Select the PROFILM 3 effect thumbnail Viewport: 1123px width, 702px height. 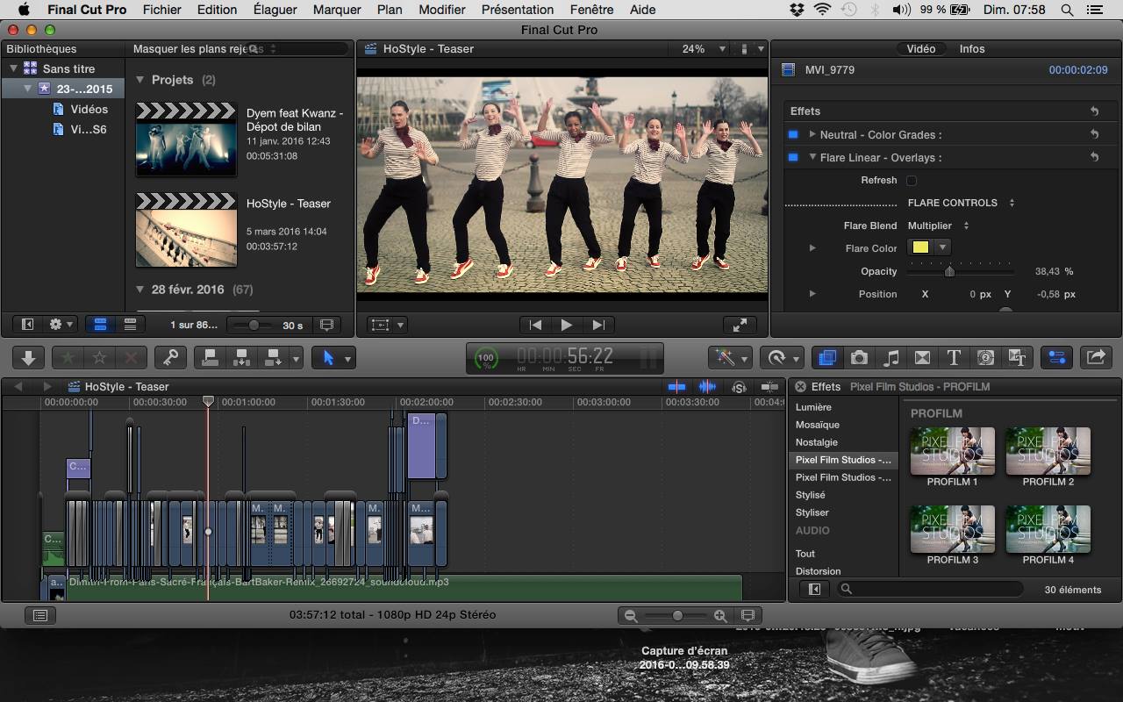(953, 529)
